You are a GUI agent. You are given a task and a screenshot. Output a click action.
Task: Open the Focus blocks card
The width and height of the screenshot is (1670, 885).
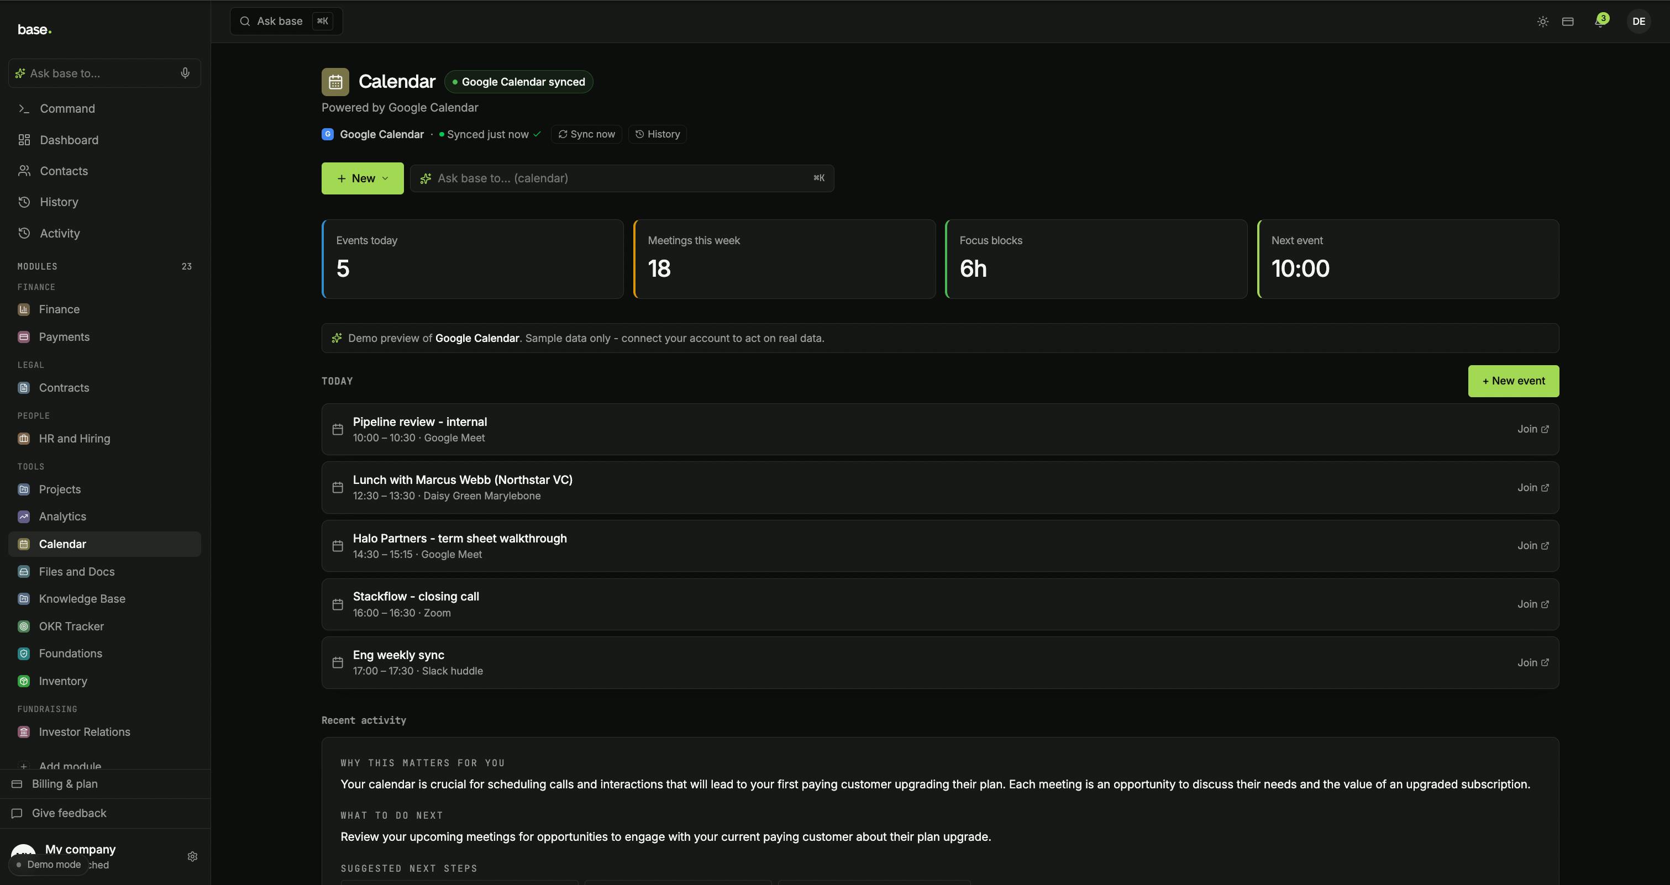tap(1096, 259)
